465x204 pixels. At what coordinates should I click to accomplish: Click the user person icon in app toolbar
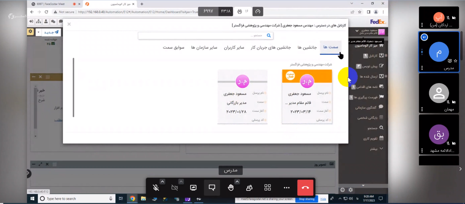tap(46, 21)
